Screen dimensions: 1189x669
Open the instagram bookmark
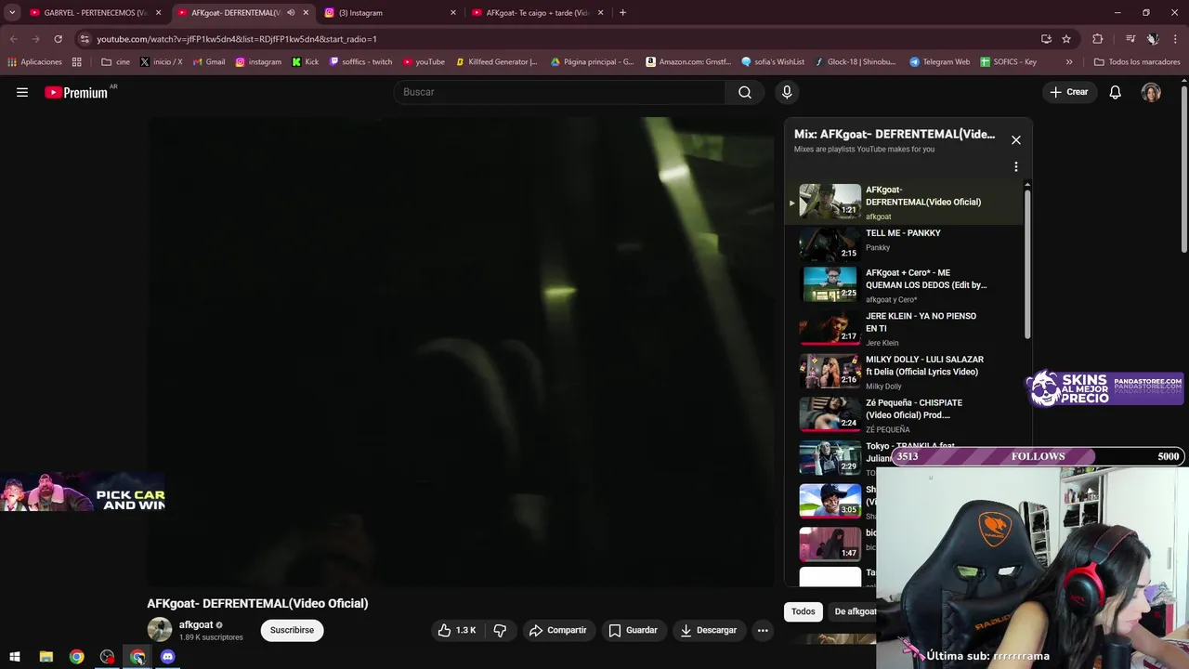click(x=258, y=62)
